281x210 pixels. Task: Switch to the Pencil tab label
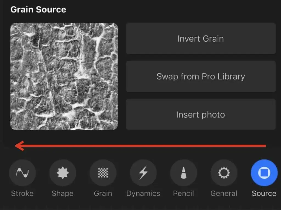point(184,193)
